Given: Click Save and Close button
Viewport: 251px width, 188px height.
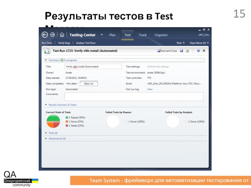Looking at the screenshot, I should click(167, 51).
